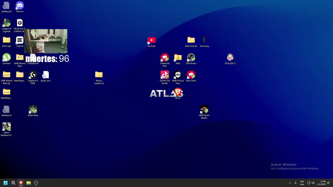333x187 pixels.
Task: Open AMD Ryzen Master shortcut
Action: tap(204, 112)
